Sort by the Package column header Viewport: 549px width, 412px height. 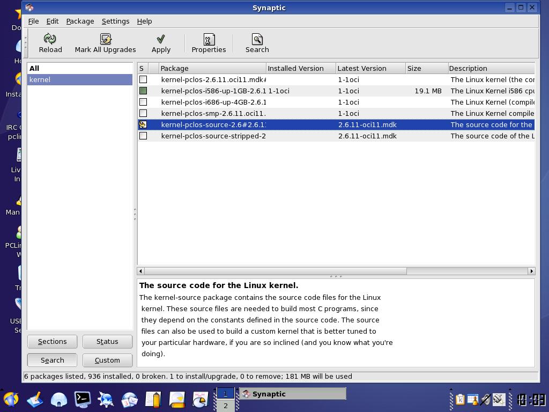click(212, 68)
